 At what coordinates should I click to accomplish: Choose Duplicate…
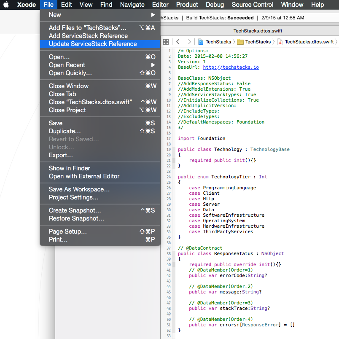pyautogui.click(x=100, y=131)
